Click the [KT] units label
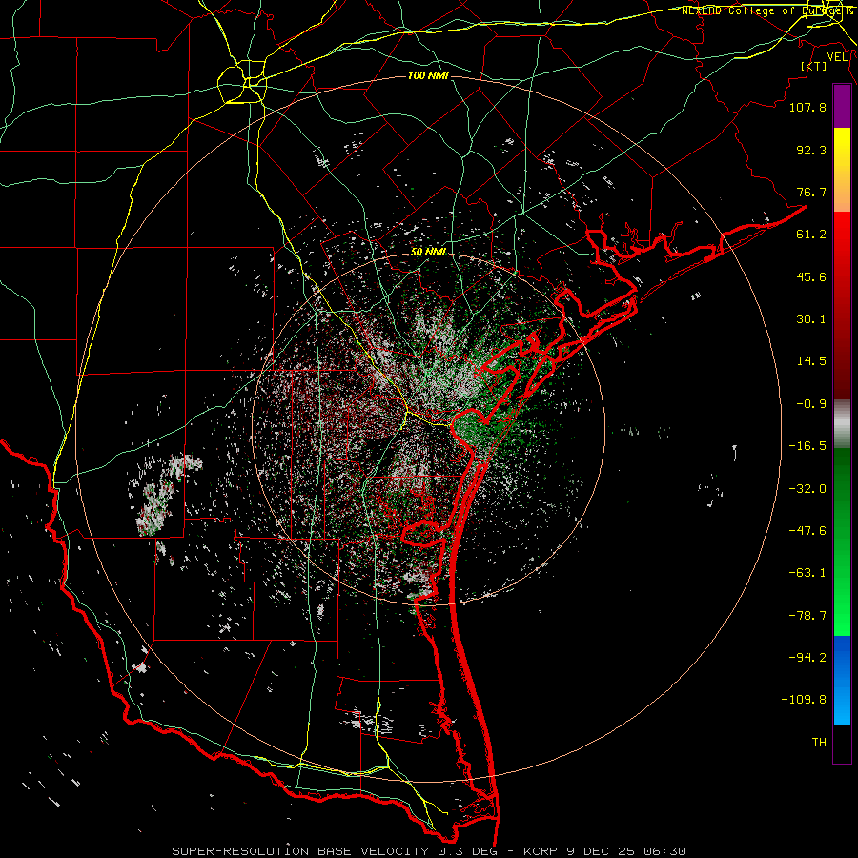Image resolution: width=858 pixels, height=858 pixels. coord(814,66)
